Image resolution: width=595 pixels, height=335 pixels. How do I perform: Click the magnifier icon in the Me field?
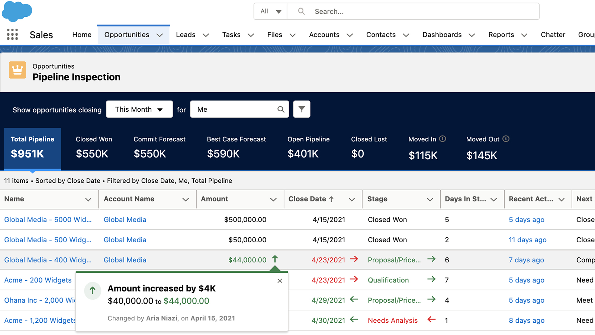[281, 109]
